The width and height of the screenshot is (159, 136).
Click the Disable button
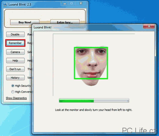(x=15, y=34)
